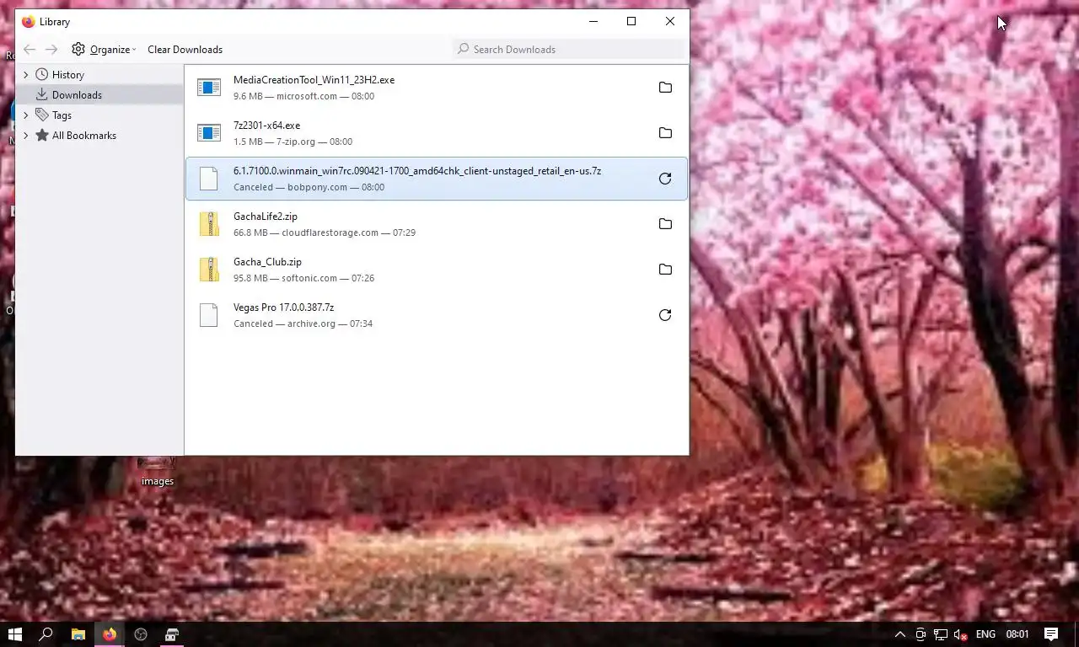Click the 7z2301-x64.exe file icon
1079x647 pixels.
209,133
